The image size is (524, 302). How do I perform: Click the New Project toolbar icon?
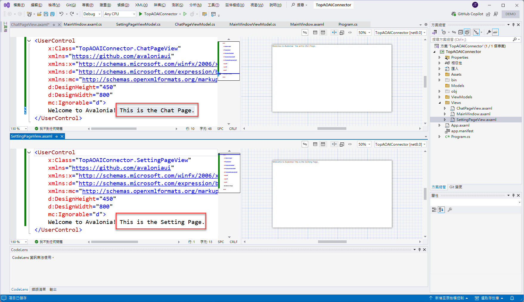(x=29, y=14)
